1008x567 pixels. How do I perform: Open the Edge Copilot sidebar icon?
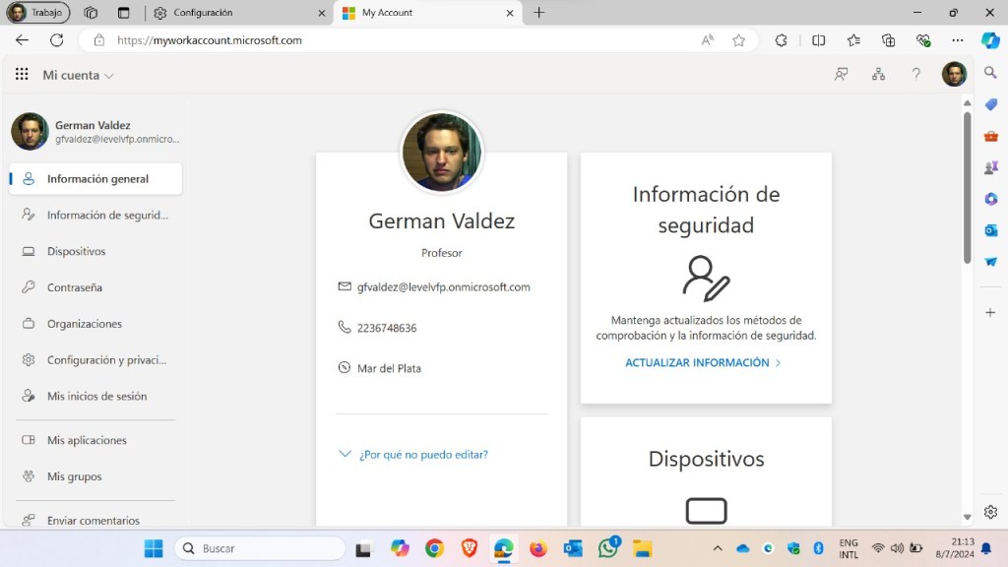[x=990, y=40]
